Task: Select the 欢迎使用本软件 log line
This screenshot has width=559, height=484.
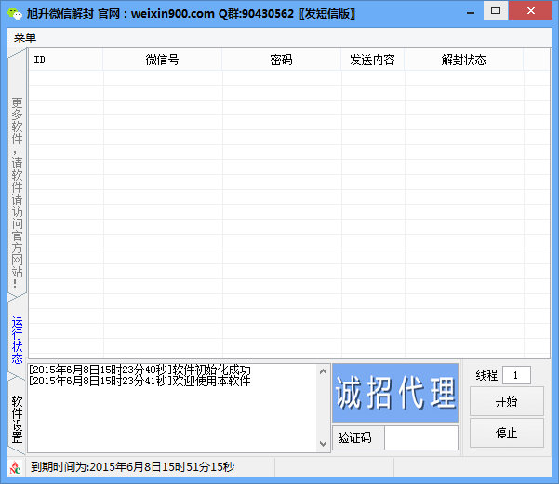Action: tap(140, 381)
